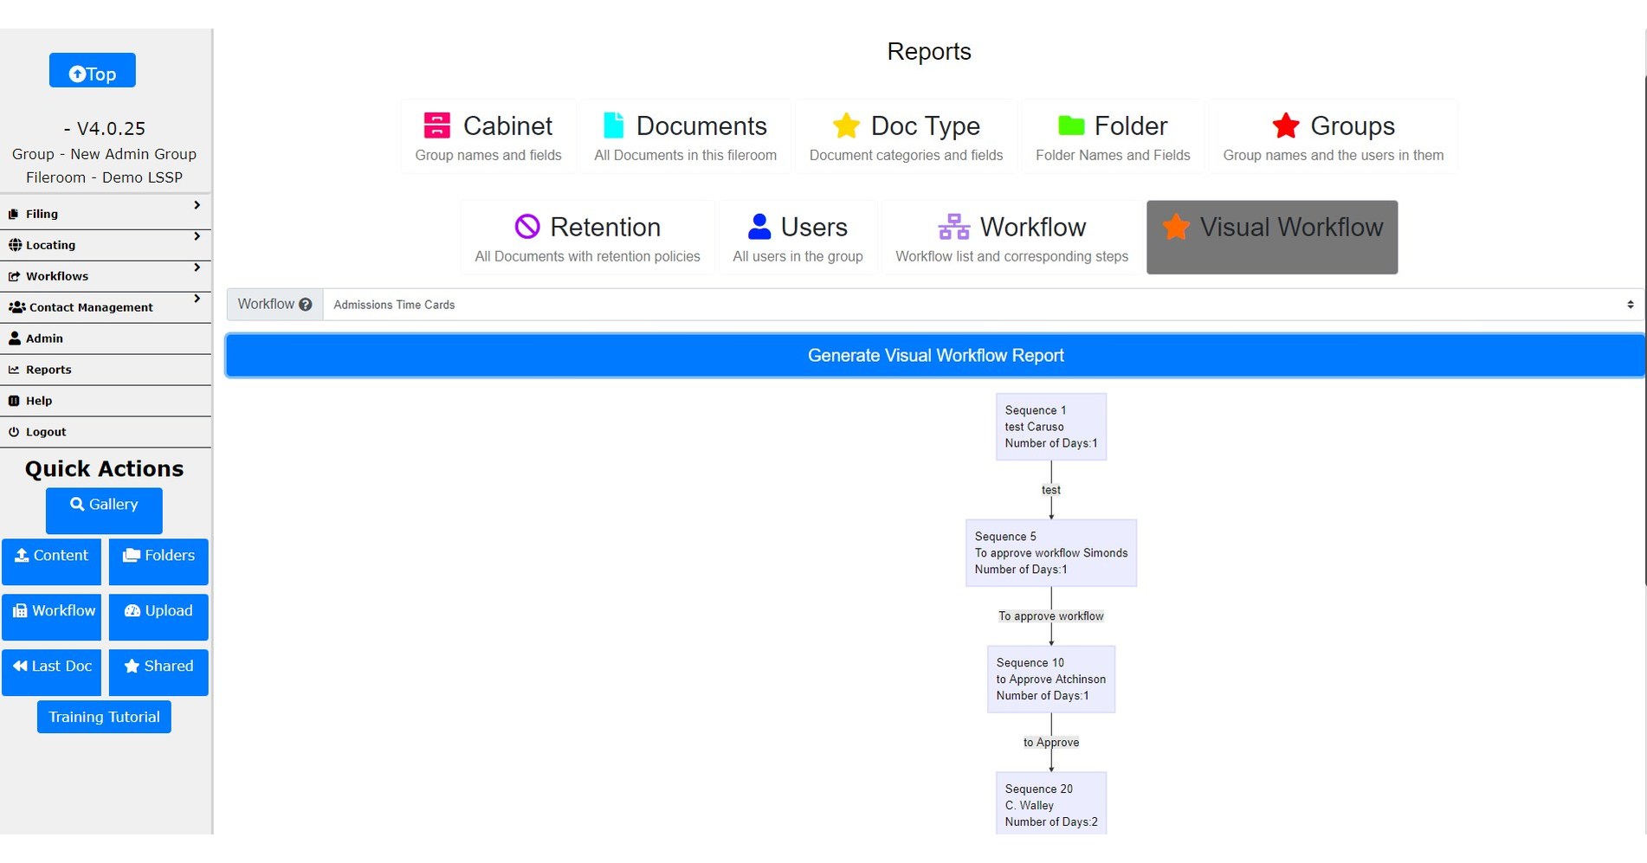Viewport: 1647px width, 863px height.
Task: Click the Sequence 20 C. Walley node
Action: 1051,803
